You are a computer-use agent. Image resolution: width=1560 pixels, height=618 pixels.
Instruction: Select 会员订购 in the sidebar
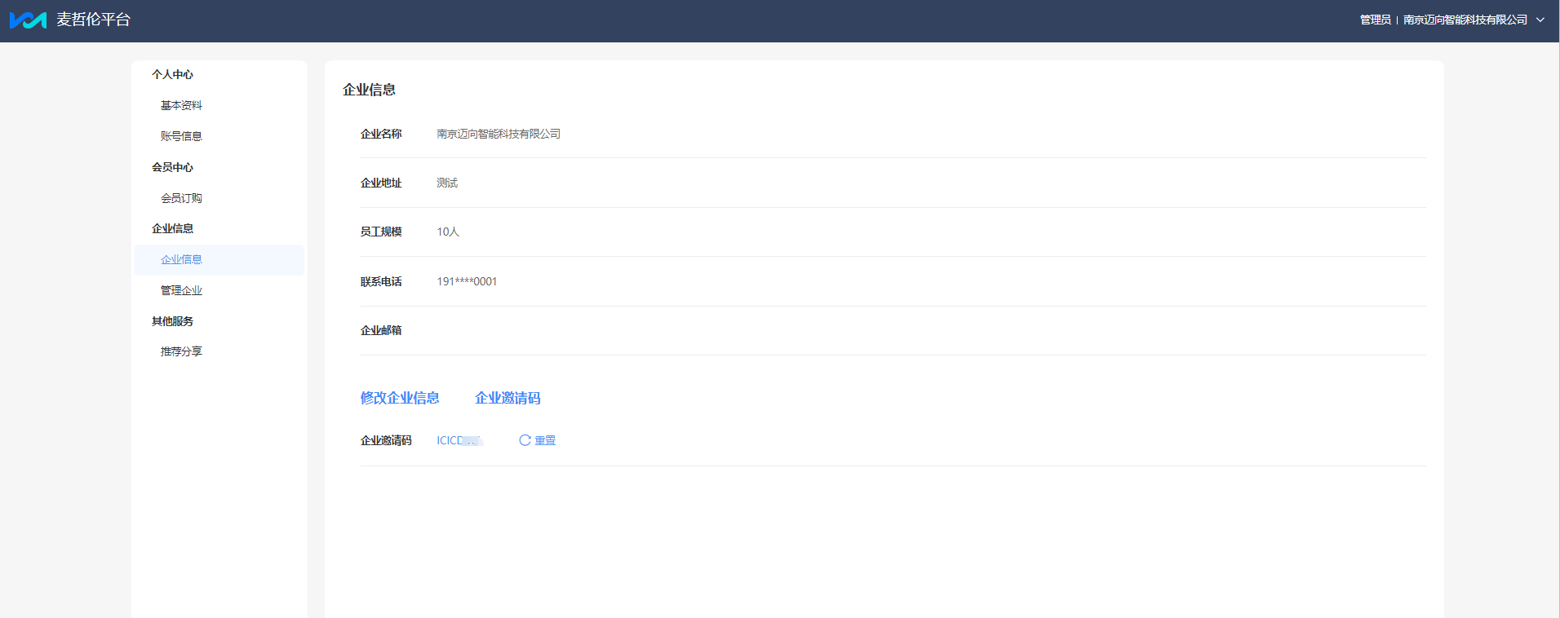(x=181, y=198)
